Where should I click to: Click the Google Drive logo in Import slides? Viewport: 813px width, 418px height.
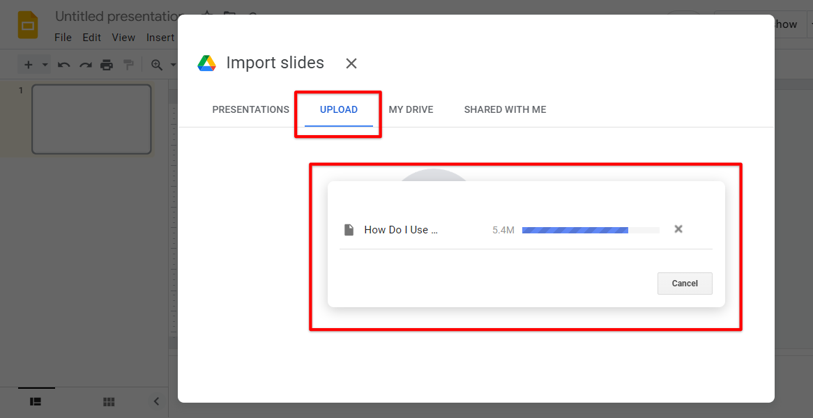pyautogui.click(x=207, y=63)
